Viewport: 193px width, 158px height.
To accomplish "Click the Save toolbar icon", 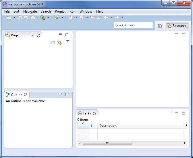I will pos(20,18).
